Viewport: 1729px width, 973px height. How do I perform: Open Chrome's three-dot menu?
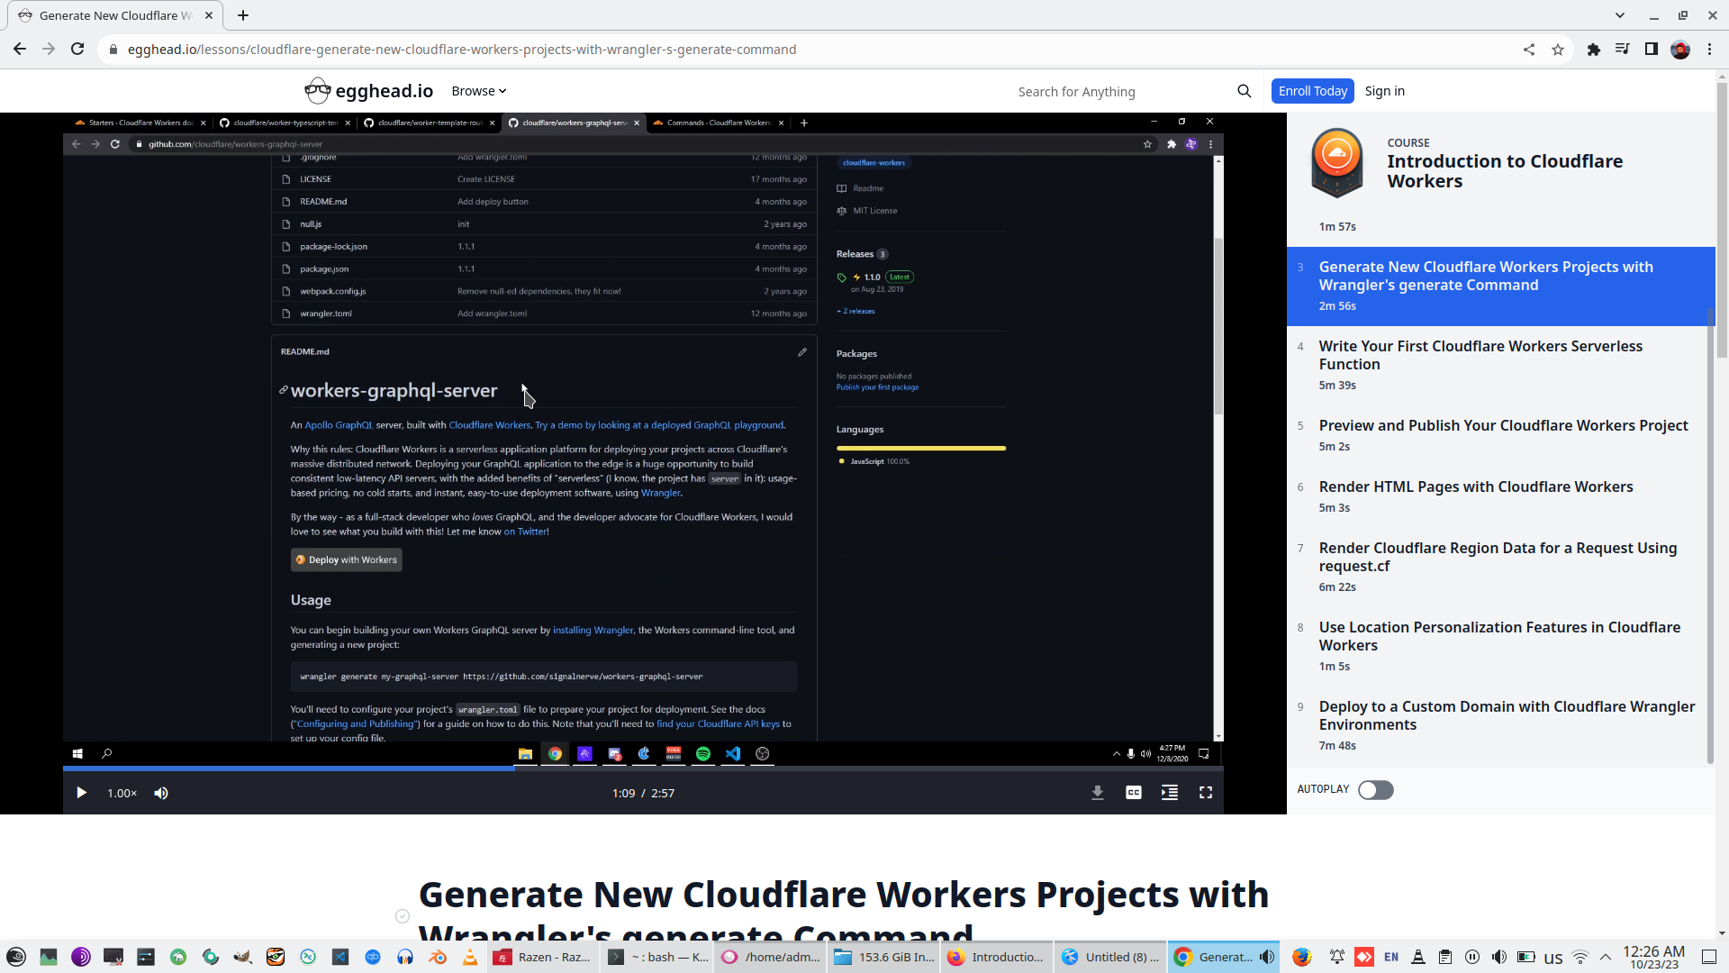coord(1710,50)
